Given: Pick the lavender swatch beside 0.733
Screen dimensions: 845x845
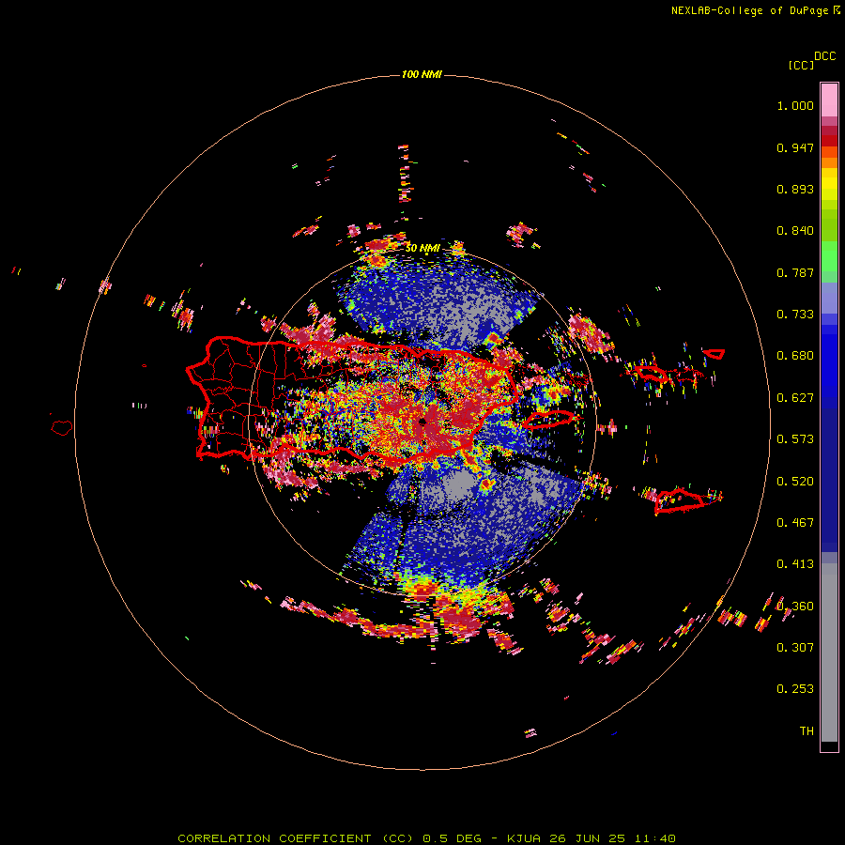Looking at the screenshot, I should [x=829, y=300].
